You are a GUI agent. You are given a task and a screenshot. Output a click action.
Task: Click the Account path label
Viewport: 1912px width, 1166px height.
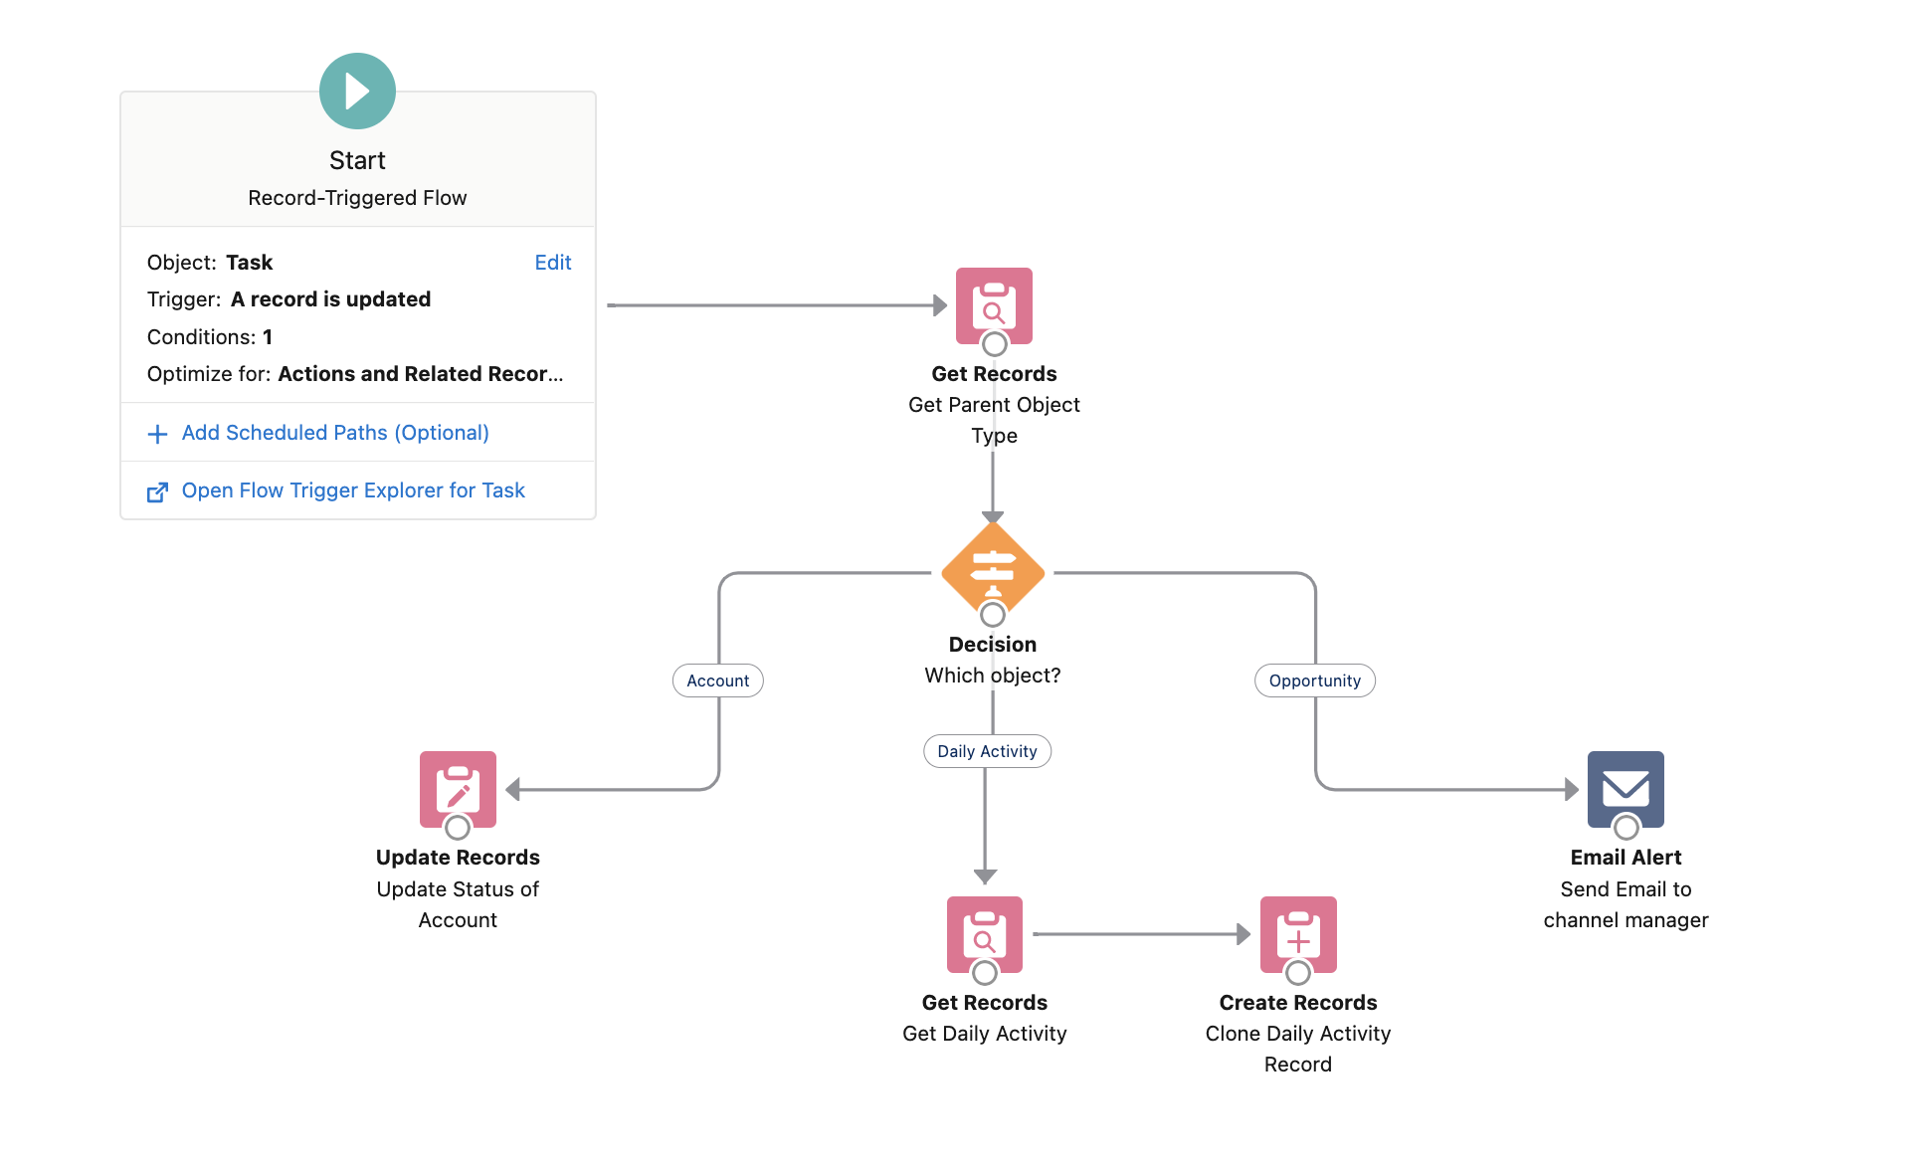click(717, 680)
